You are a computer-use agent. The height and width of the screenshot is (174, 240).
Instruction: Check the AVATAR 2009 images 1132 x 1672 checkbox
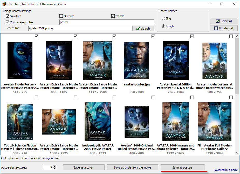192,97
